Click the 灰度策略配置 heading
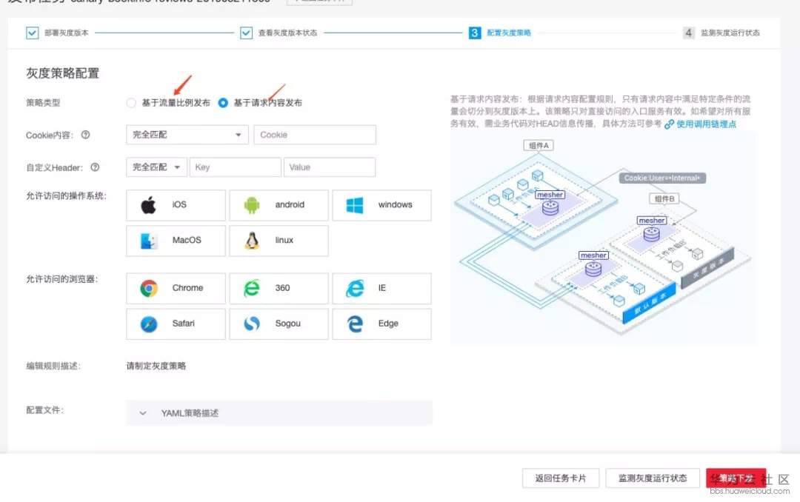The image size is (800, 502). pyautogui.click(x=63, y=73)
